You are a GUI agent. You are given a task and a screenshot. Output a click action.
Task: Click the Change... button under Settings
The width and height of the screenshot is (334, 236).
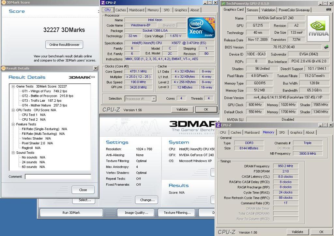click(x=147, y=200)
